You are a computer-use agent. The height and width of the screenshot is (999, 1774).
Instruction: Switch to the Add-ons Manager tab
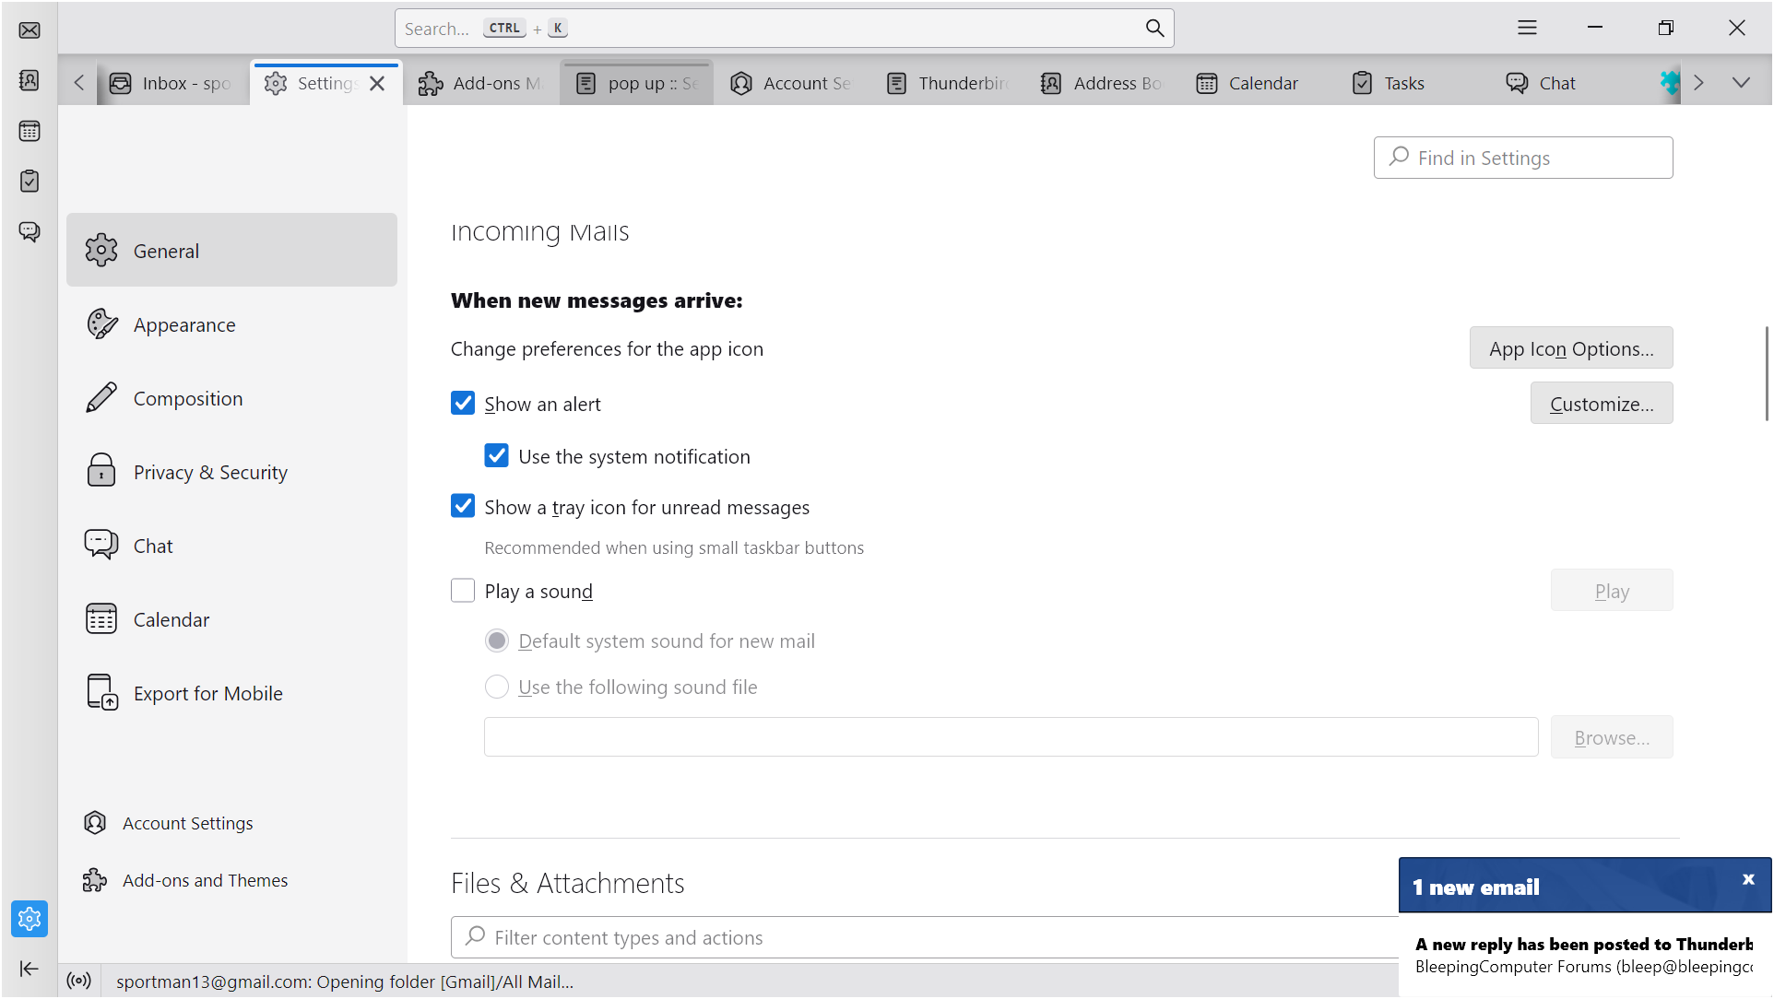[479, 84]
